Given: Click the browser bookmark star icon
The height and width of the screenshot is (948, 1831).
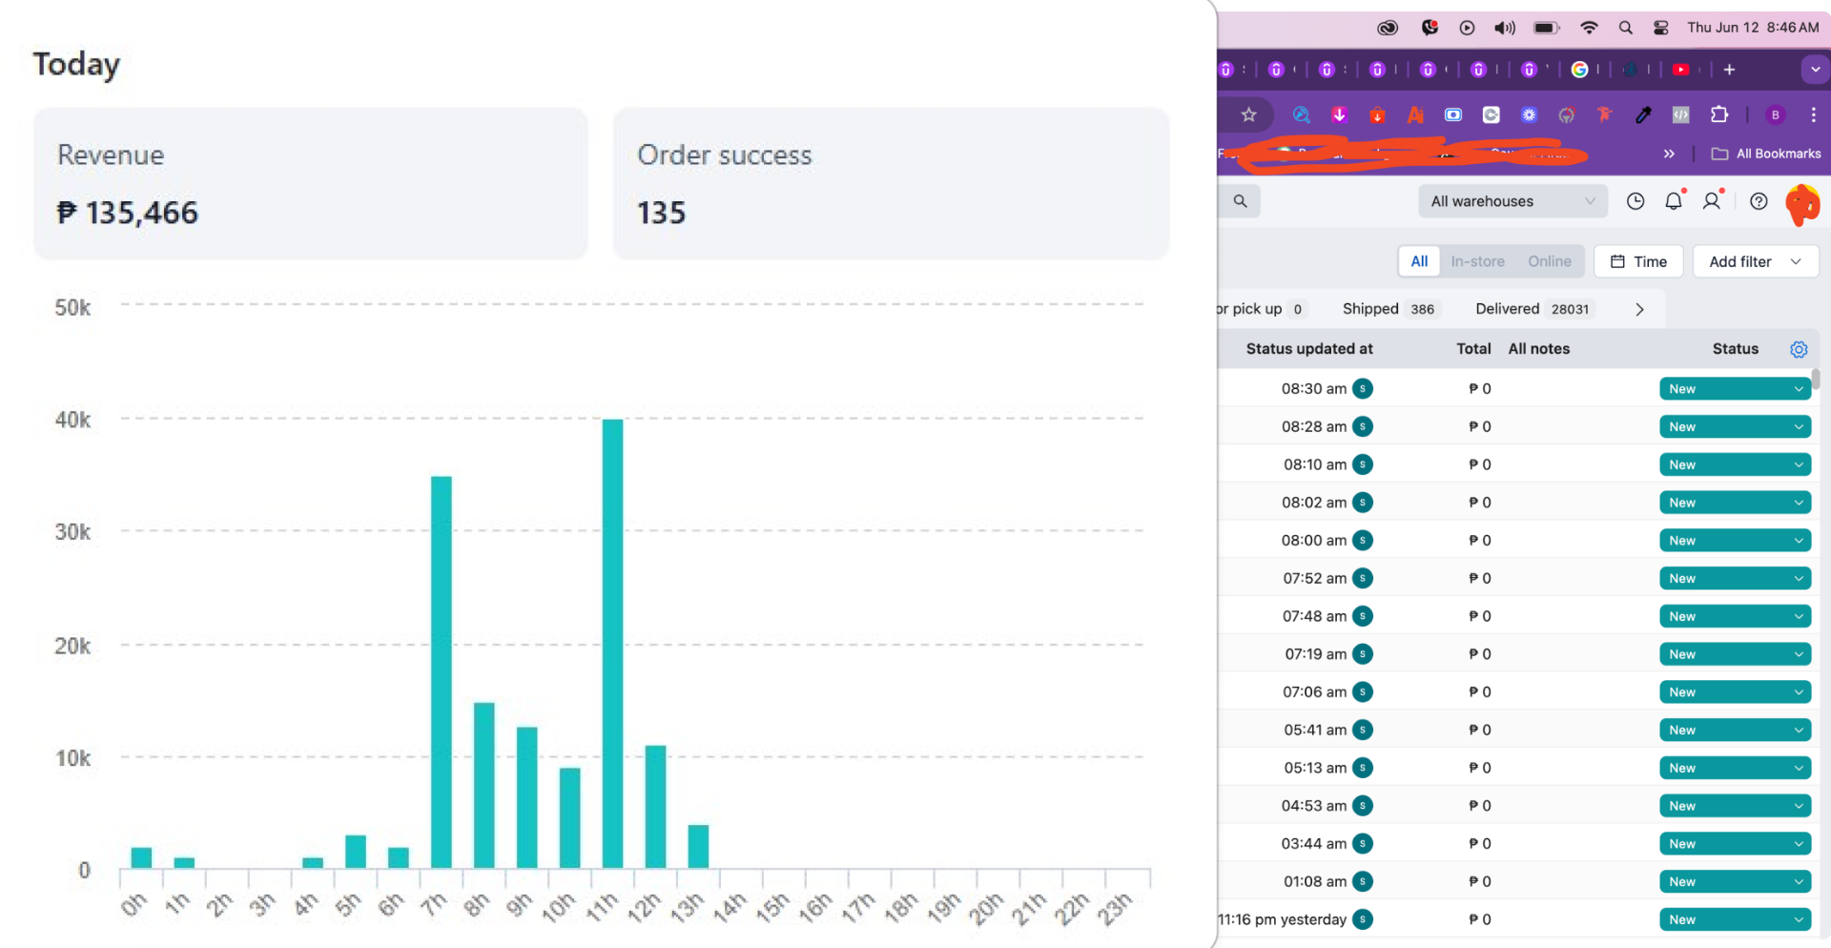Looking at the screenshot, I should tap(1248, 115).
